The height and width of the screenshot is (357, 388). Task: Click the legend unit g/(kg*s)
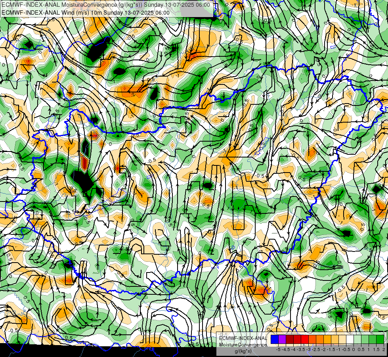243,351
